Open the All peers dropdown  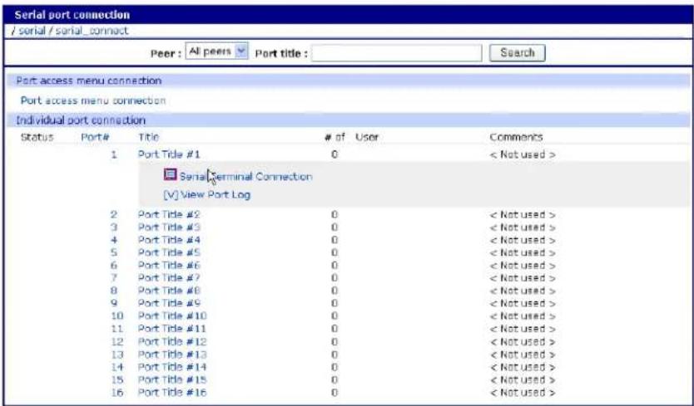click(216, 51)
